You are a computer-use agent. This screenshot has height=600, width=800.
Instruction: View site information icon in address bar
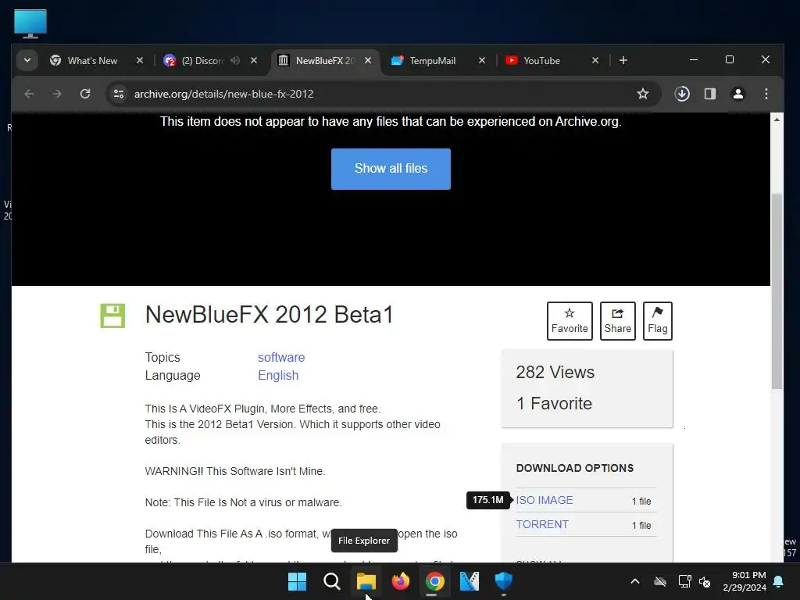pos(119,94)
